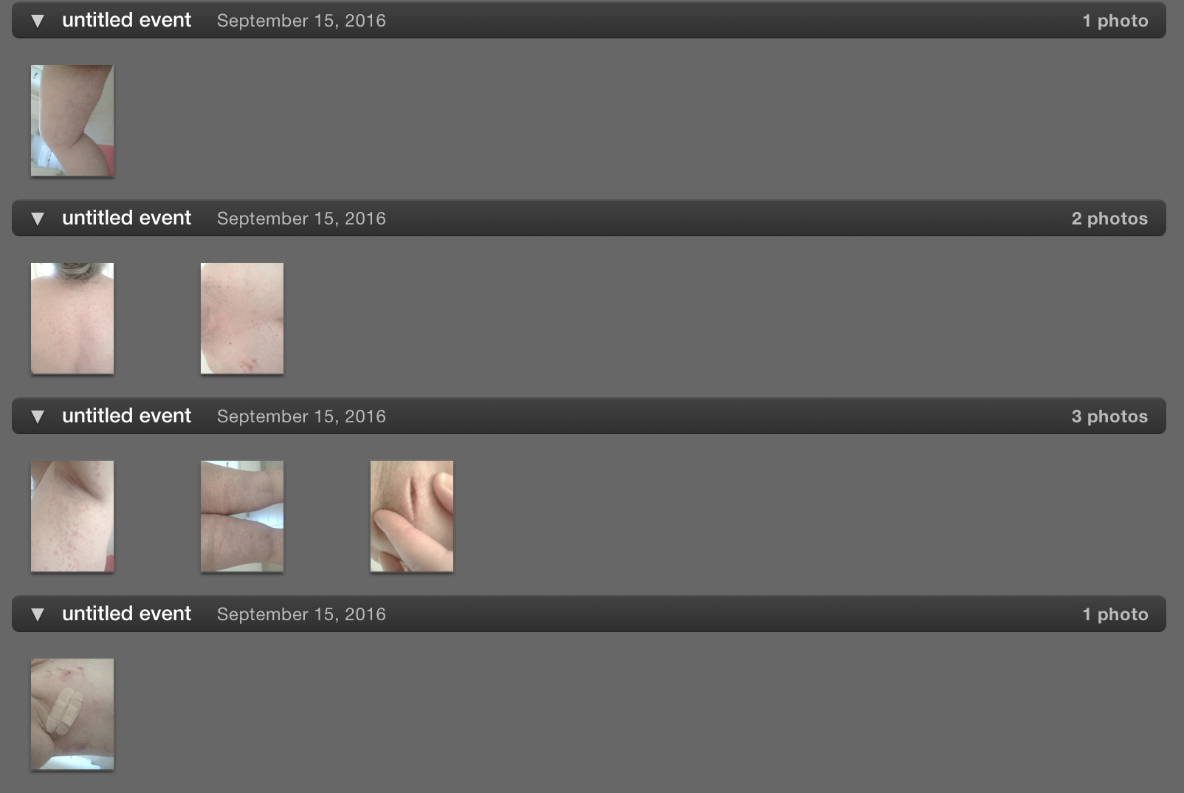Click the date of the 2-photo event
This screenshot has width=1184, height=793.
301,219
